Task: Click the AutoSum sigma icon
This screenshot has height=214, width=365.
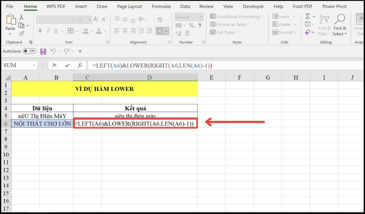Action: [308, 16]
